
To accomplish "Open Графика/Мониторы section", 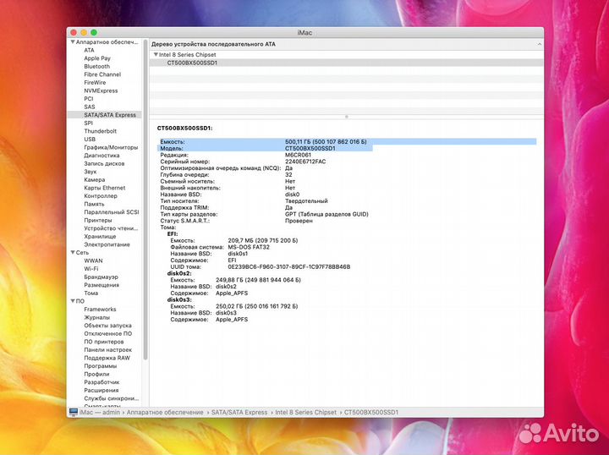I will click(111, 147).
